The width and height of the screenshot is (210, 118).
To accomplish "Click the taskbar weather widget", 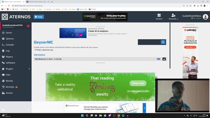I will click(6, 115).
